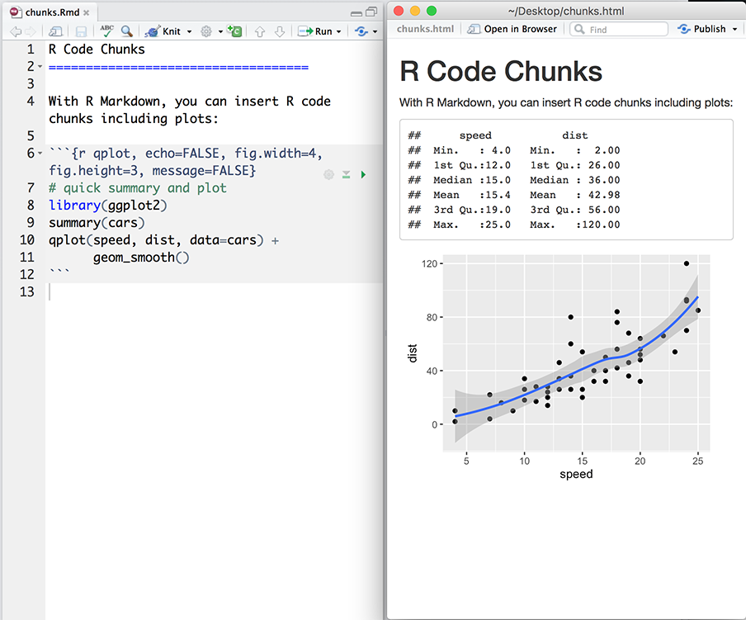Go to previous chunk with up arrow

coord(260,32)
